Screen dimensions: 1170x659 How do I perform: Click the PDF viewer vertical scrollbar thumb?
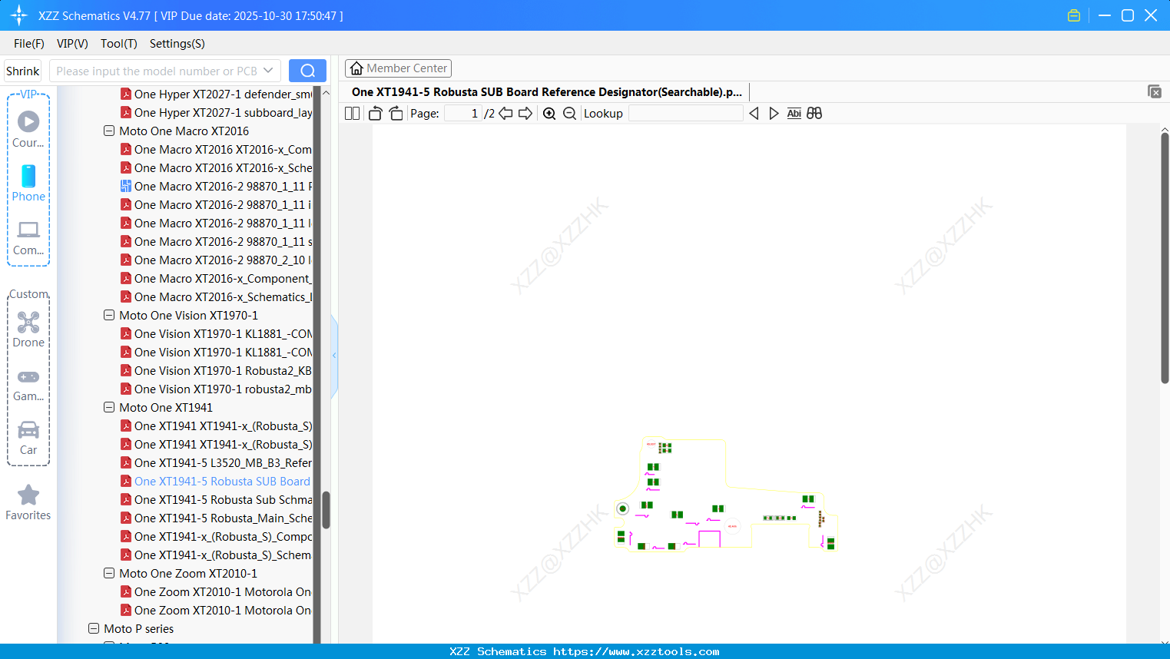pos(1165,257)
